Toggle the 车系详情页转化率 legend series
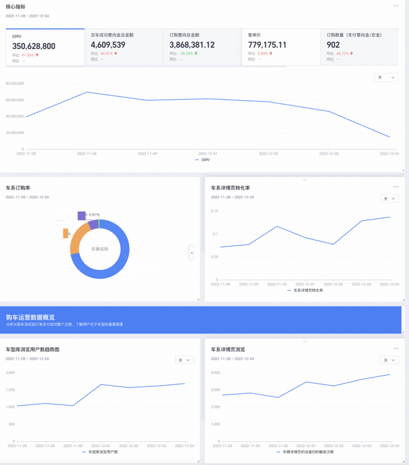The height and width of the screenshot is (465, 409). point(306,290)
